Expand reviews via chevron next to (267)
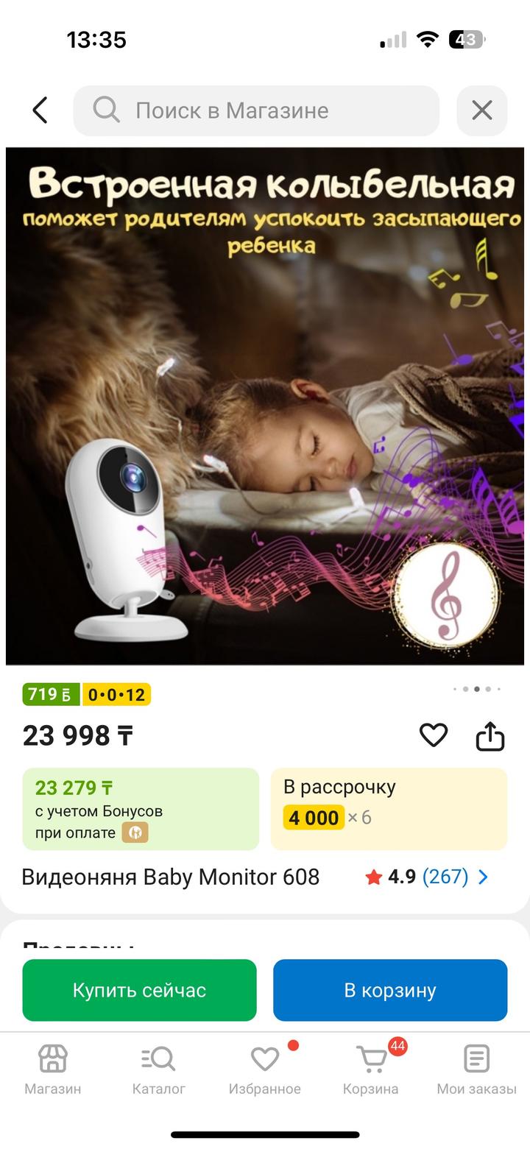This screenshot has width=530, height=1149. [483, 877]
